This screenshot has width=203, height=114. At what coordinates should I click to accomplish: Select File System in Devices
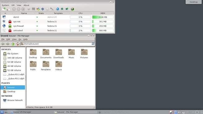click(13, 54)
